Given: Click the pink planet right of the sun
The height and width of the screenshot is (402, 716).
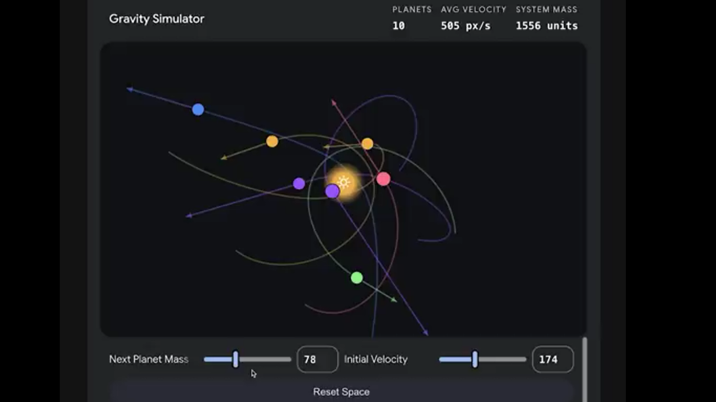Looking at the screenshot, I should click(x=383, y=179).
